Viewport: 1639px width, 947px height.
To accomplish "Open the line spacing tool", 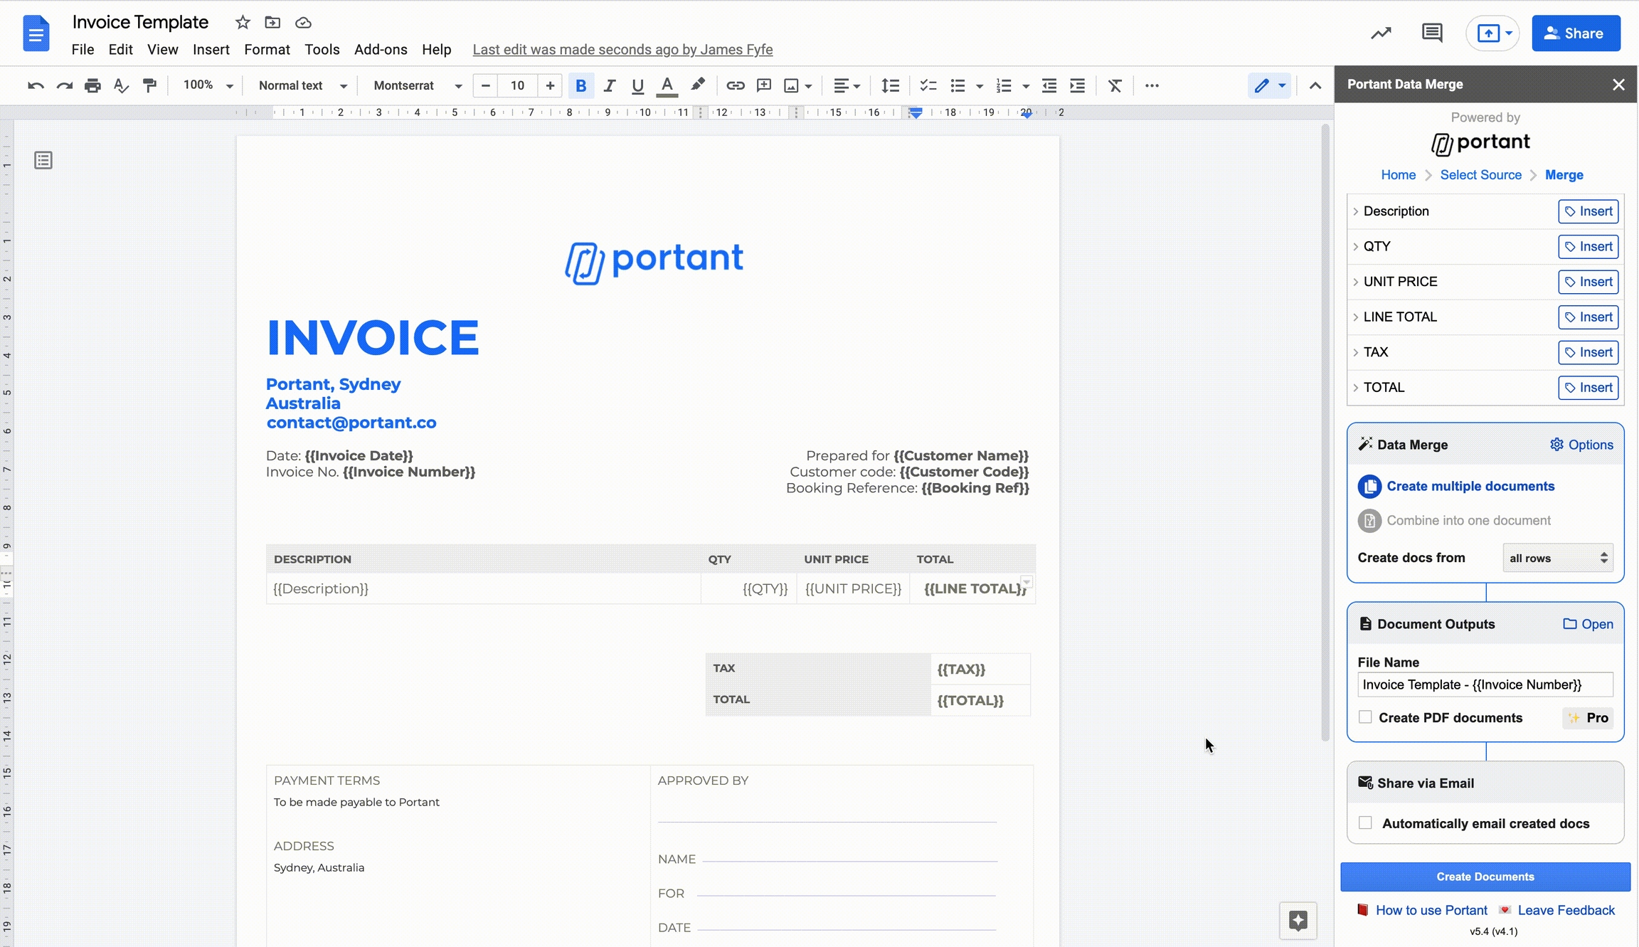I will 890,85.
